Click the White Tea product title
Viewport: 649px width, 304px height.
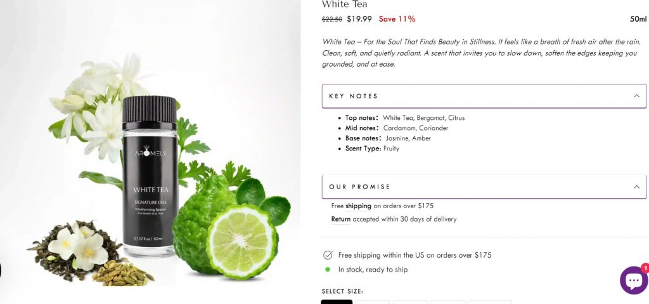pos(344,4)
